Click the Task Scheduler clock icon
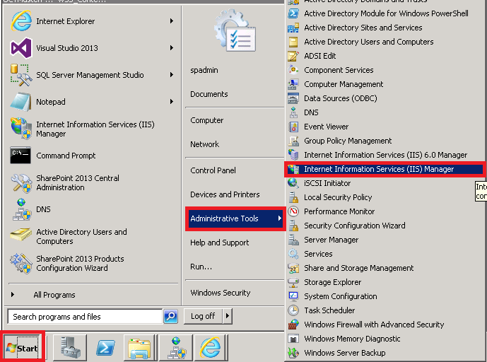 click(x=293, y=310)
